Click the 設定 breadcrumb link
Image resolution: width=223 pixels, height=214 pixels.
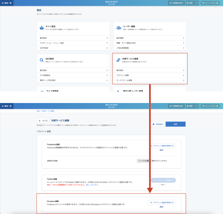coord(38,111)
